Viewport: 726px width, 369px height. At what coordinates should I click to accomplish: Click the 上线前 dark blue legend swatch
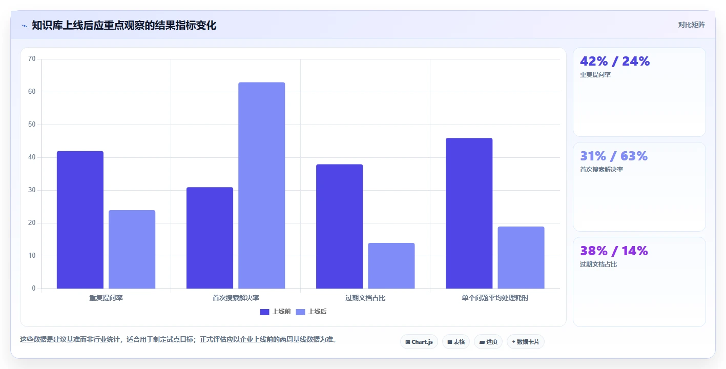click(264, 312)
